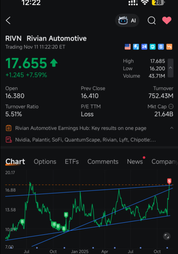178x254 pixels.
Task: Tap the Trading Nov 11 11:22:20 ET status line
Action: [x=35, y=47]
